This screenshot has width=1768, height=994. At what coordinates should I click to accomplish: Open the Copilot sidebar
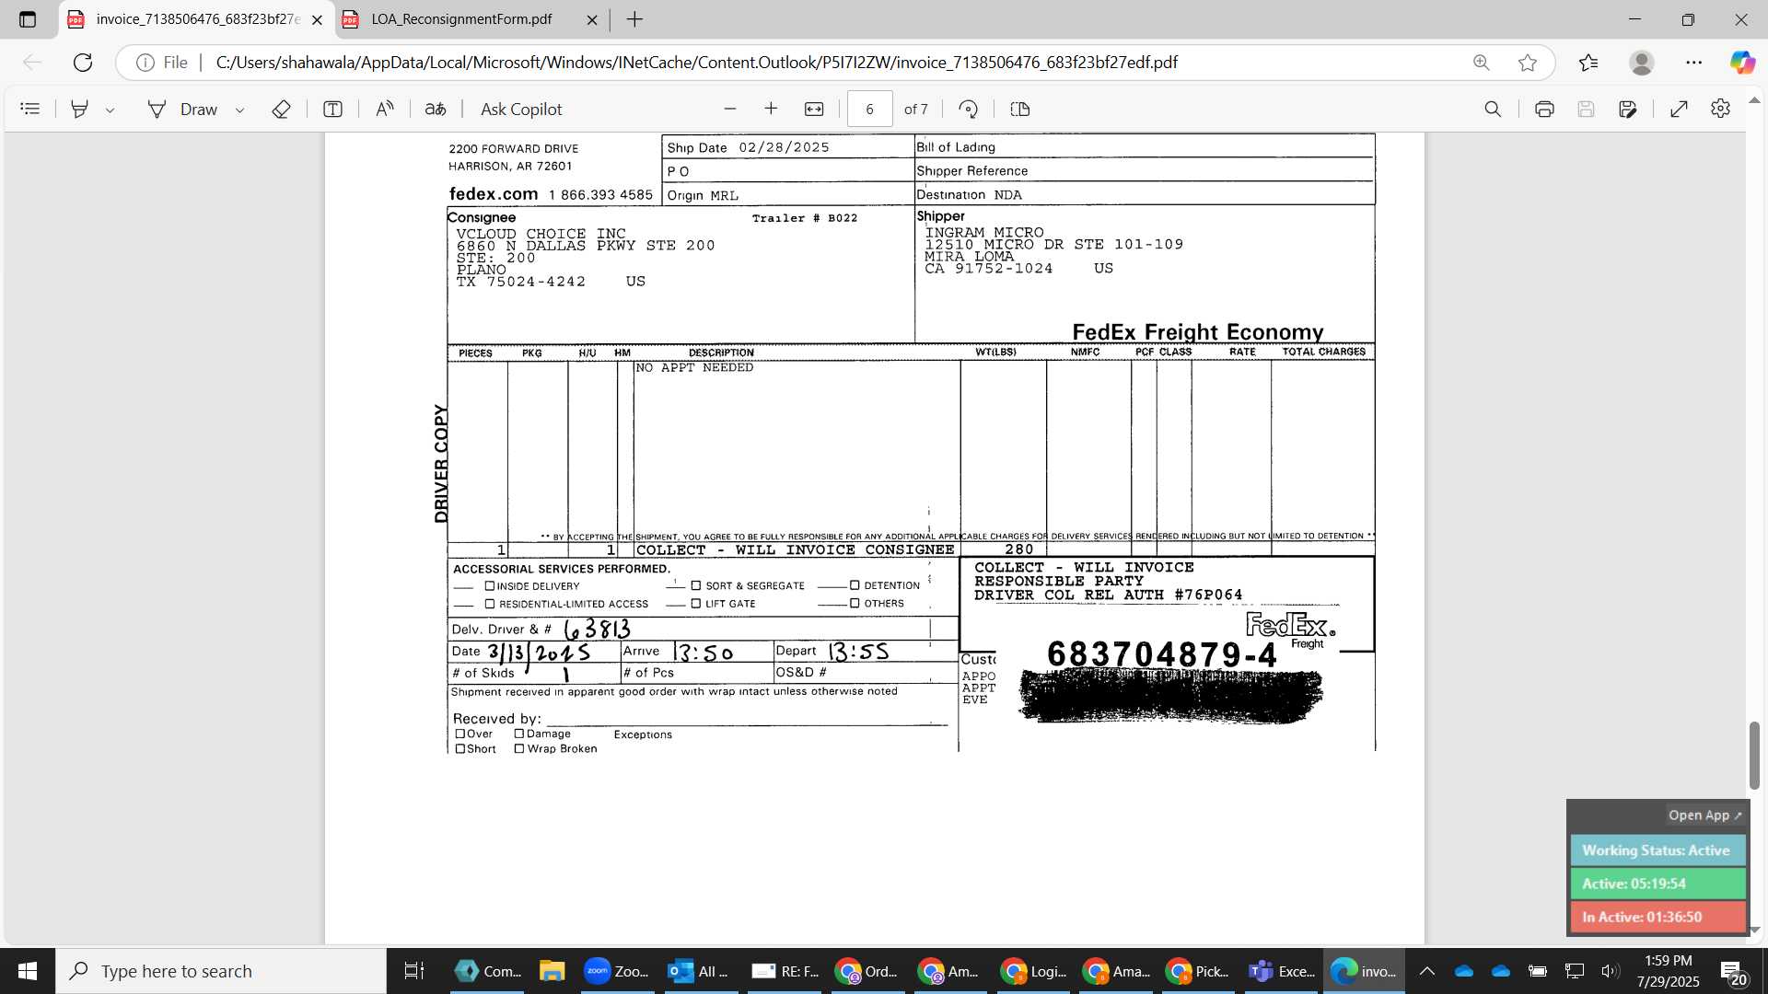click(1742, 63)
